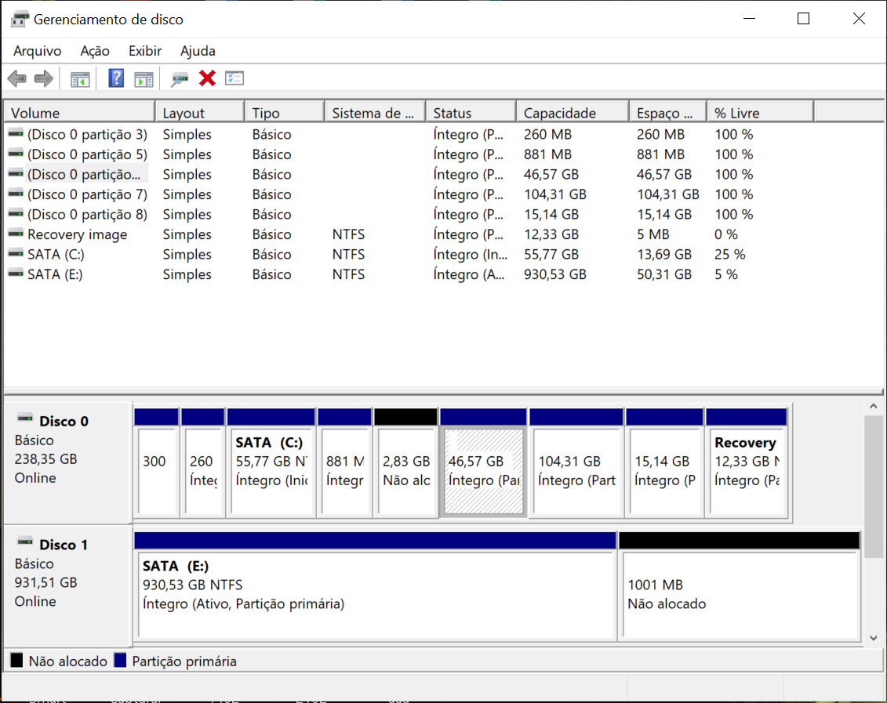The width and height of the screenshot is (887, 703).
Task: Click the blue Partição primária legend swatch
Action: coord(120,660)
